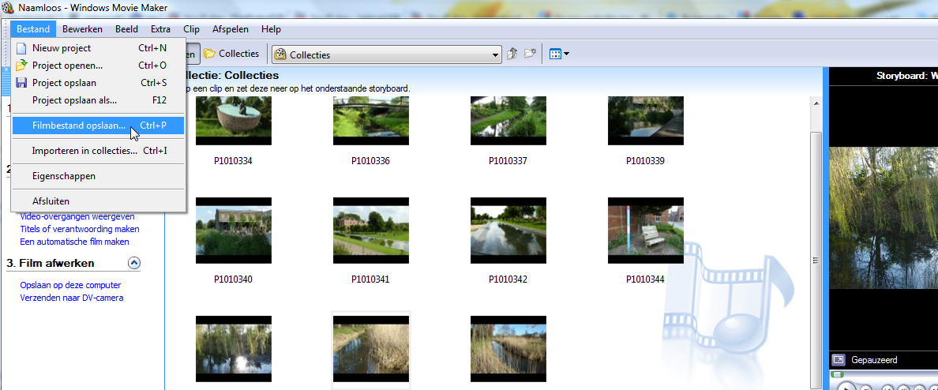Click the Nieuw project document icon
938x390 pixels.
click(x=21, y=48)
